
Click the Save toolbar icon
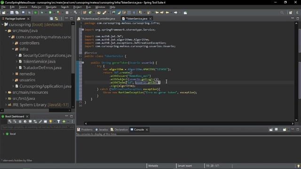12,13
